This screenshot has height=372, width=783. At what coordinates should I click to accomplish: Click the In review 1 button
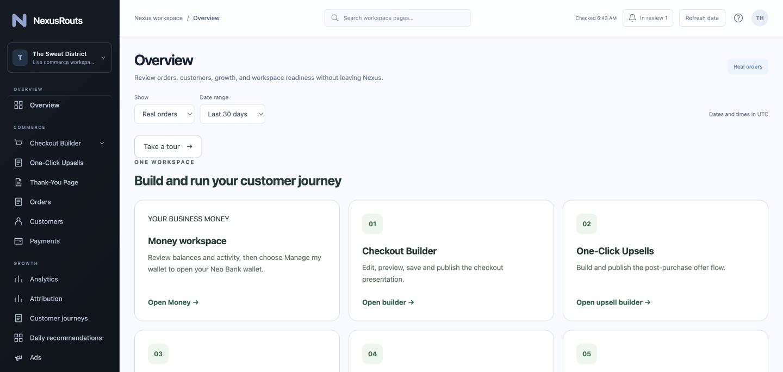(648, 18)
